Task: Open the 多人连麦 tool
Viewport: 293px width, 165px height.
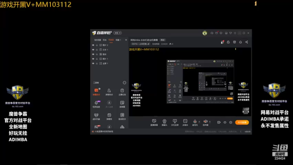Action: [x=109, y=104]
